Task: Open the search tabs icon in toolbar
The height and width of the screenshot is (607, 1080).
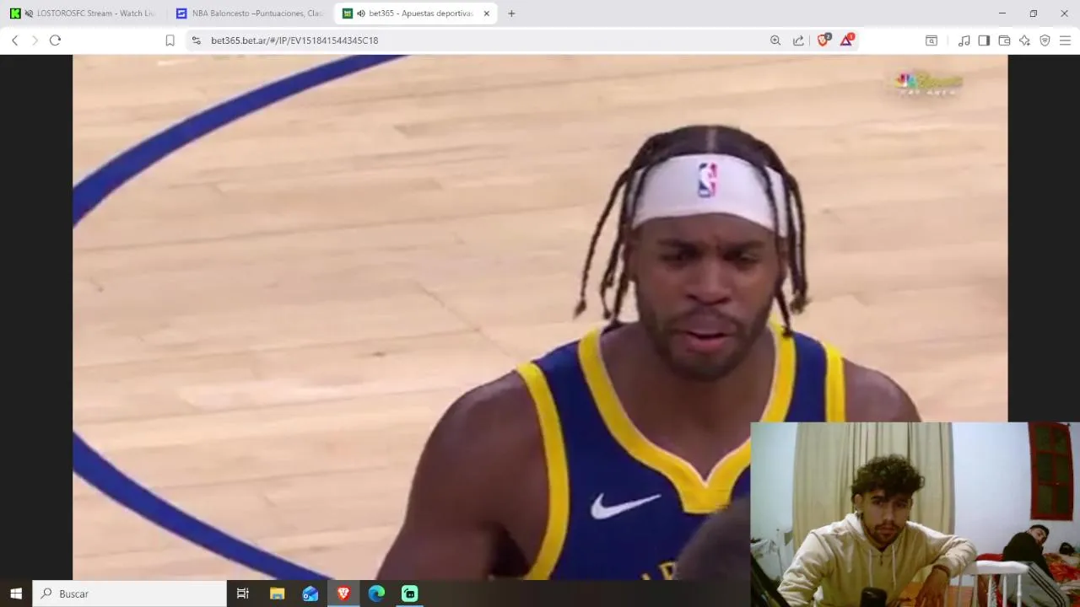Action: [931, 40]
